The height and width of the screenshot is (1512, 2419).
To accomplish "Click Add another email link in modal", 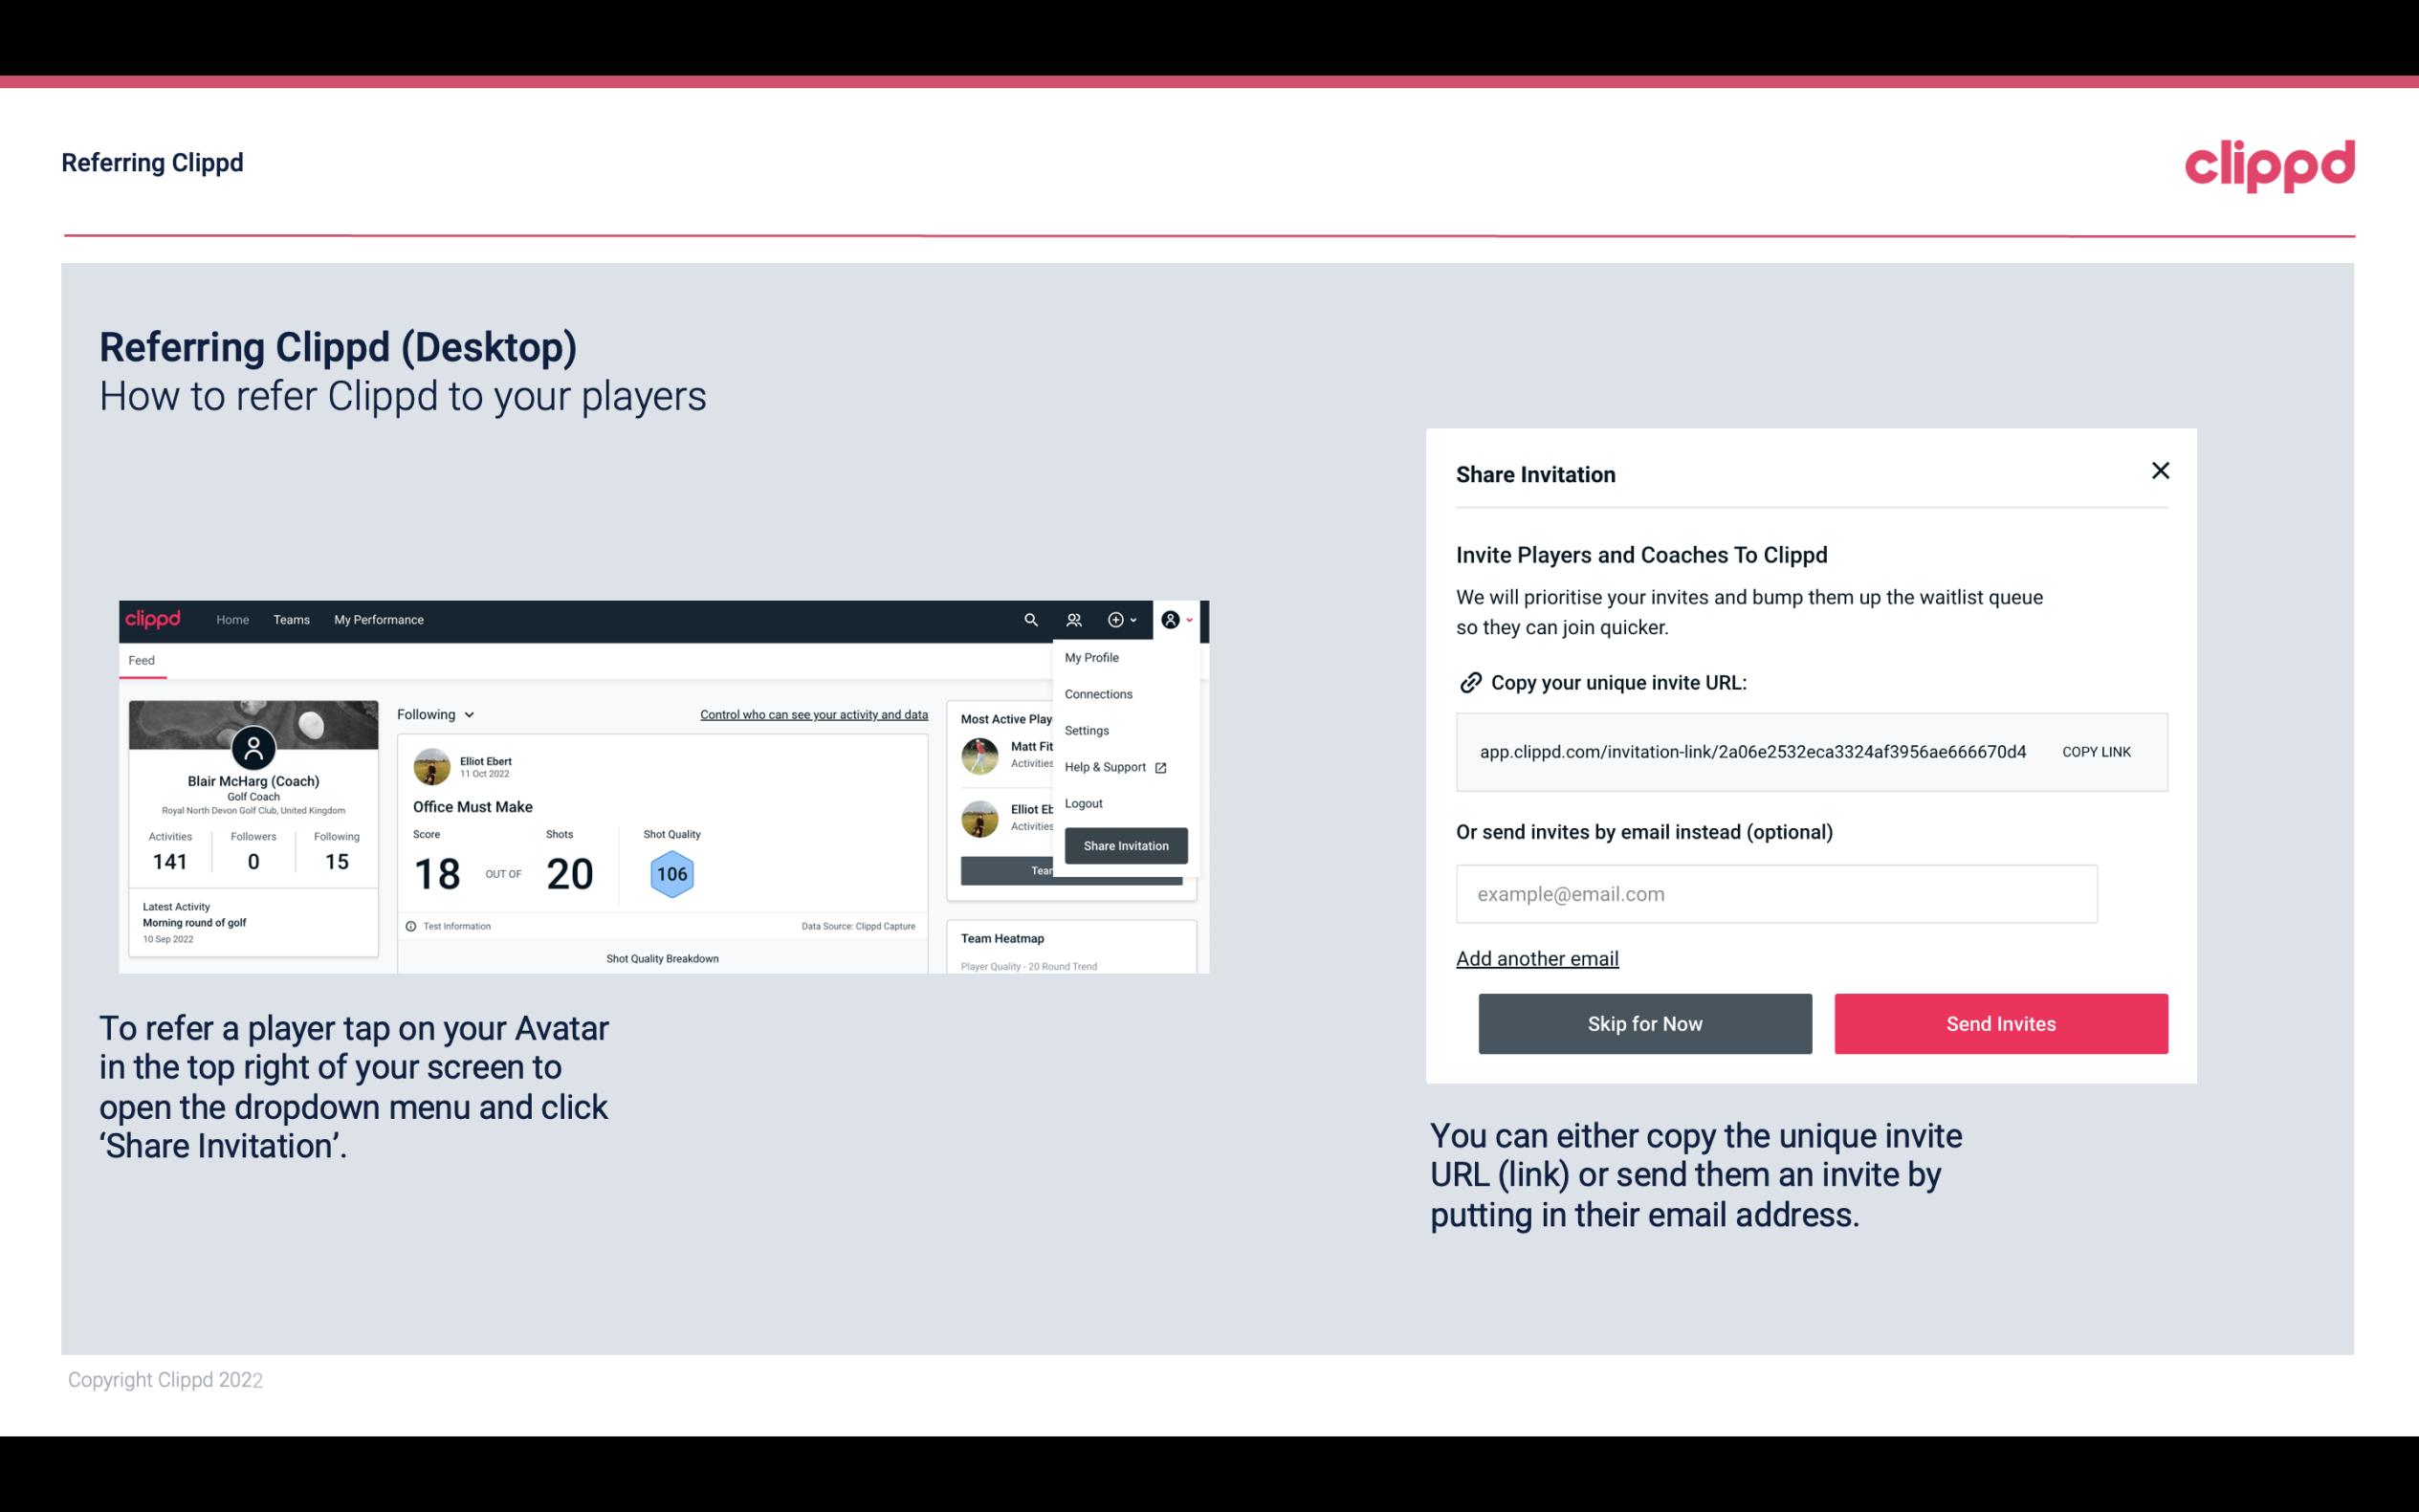I will coord(1536,958).
